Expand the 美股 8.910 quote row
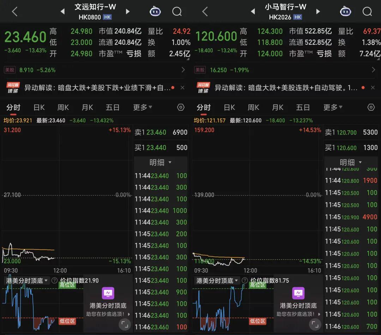Image resolution: width=381 pixels, height=335 pixels. [95, 70]
